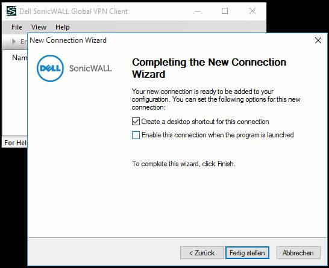Viewport: 329px width, 268px height.
Task: Minimize the Global VPN Client window
Action: click(x=198, y=11)
